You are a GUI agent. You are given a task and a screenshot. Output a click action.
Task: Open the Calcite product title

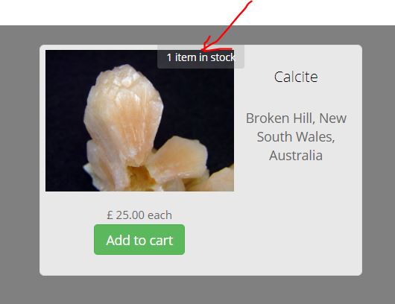pos(296,77)
